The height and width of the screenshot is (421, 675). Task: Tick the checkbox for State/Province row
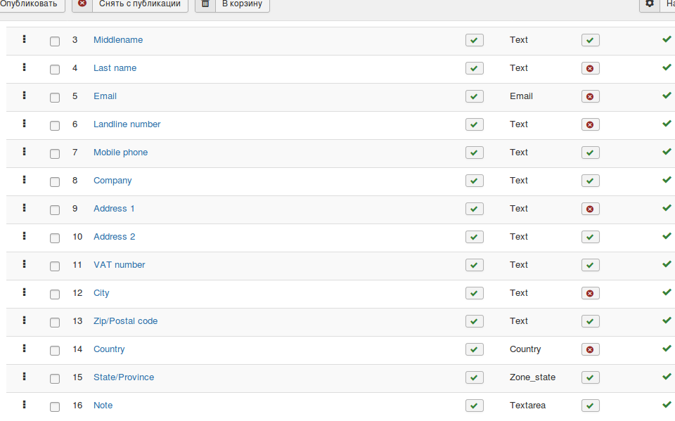point(55,379)
